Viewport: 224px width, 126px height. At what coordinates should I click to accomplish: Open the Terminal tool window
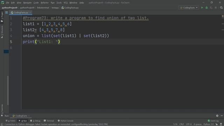(49, 121)
